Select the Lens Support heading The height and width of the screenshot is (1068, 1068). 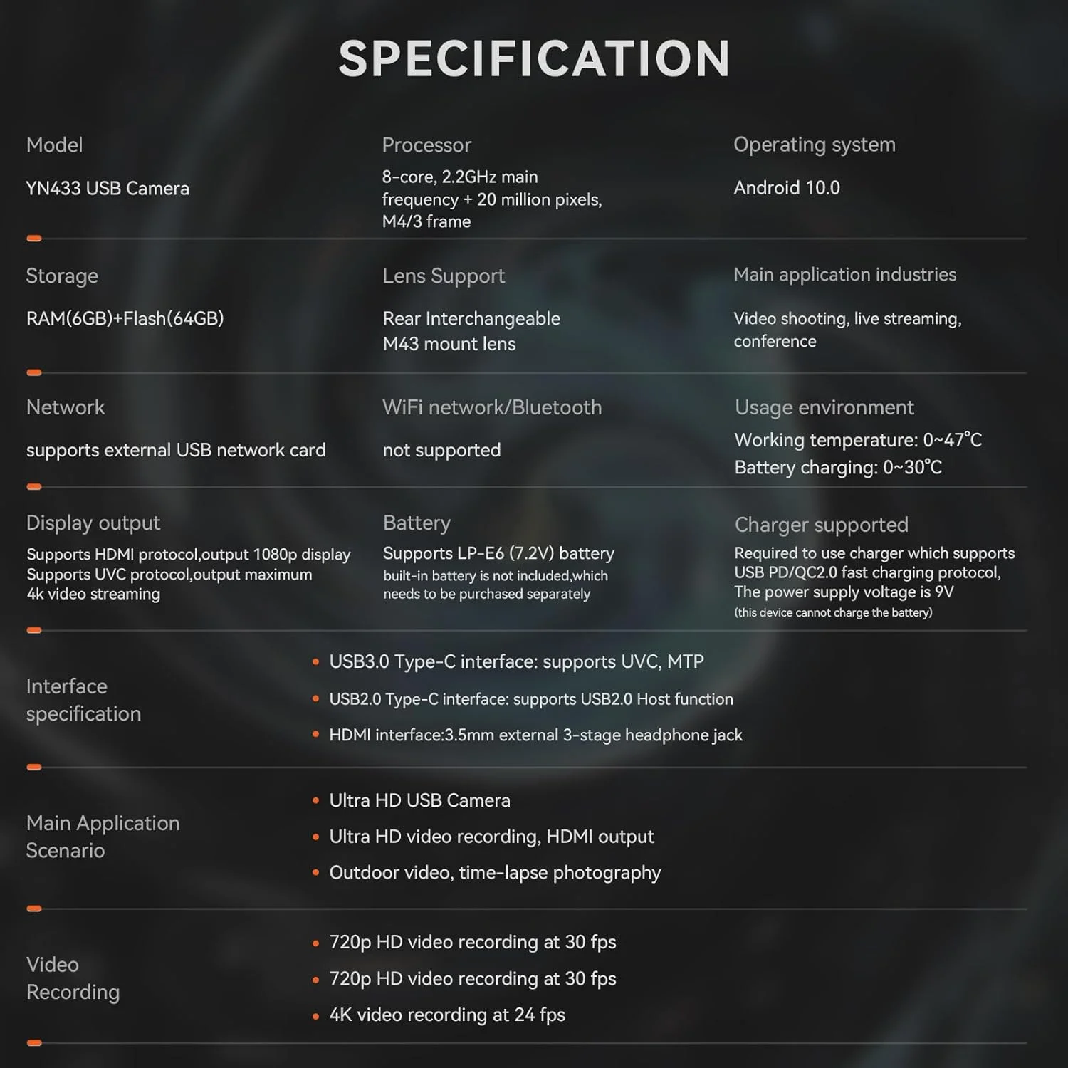tap(443, 276)
